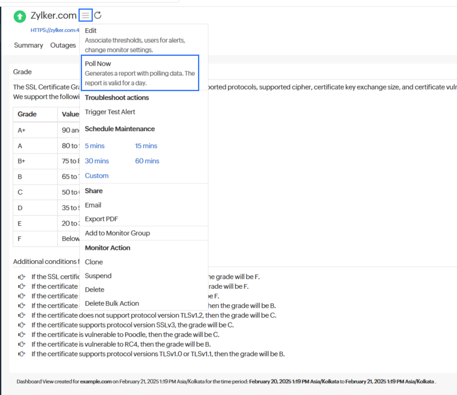Switch to the Outages tab
457x395 pixels.
tap(63, 45)
